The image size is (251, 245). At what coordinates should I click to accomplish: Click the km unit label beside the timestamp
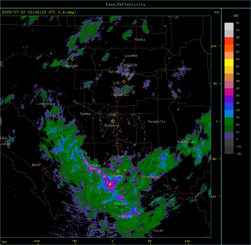(217, 12)
